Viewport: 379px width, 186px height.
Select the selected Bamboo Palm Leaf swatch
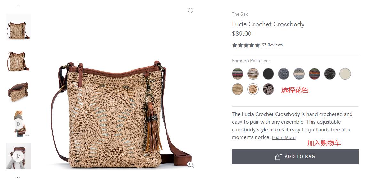click(x=253, y=89)
